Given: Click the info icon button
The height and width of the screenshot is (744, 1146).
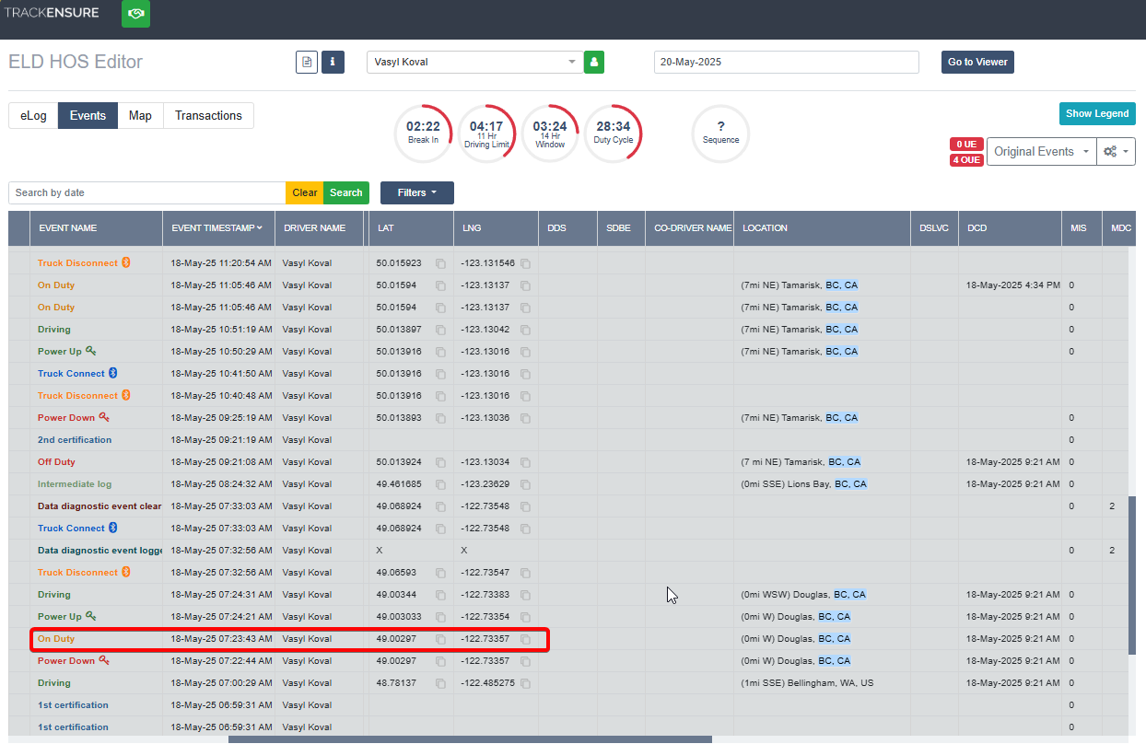Looking at the screenshot, I should click(x=333, y=62).
